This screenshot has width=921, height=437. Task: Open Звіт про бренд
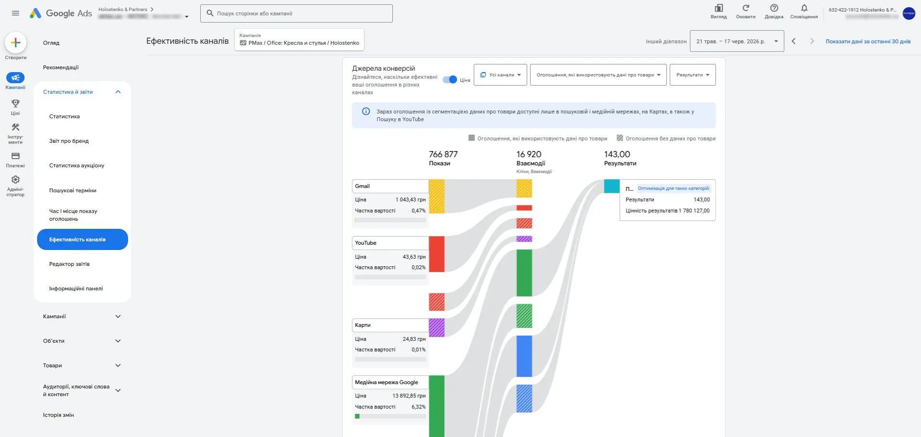tap(69, 141)
